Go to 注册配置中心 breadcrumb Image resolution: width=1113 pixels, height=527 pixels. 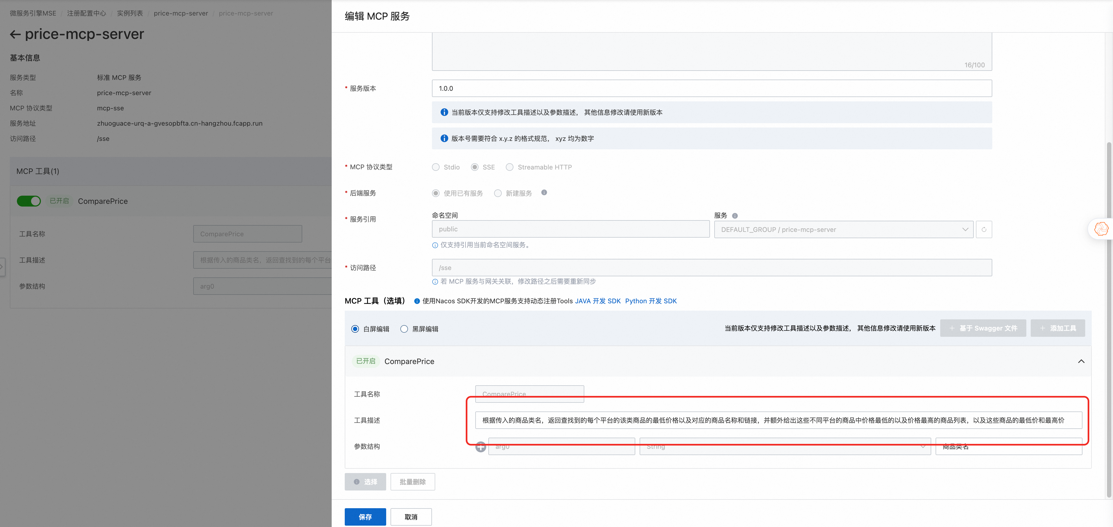(86, 13)
